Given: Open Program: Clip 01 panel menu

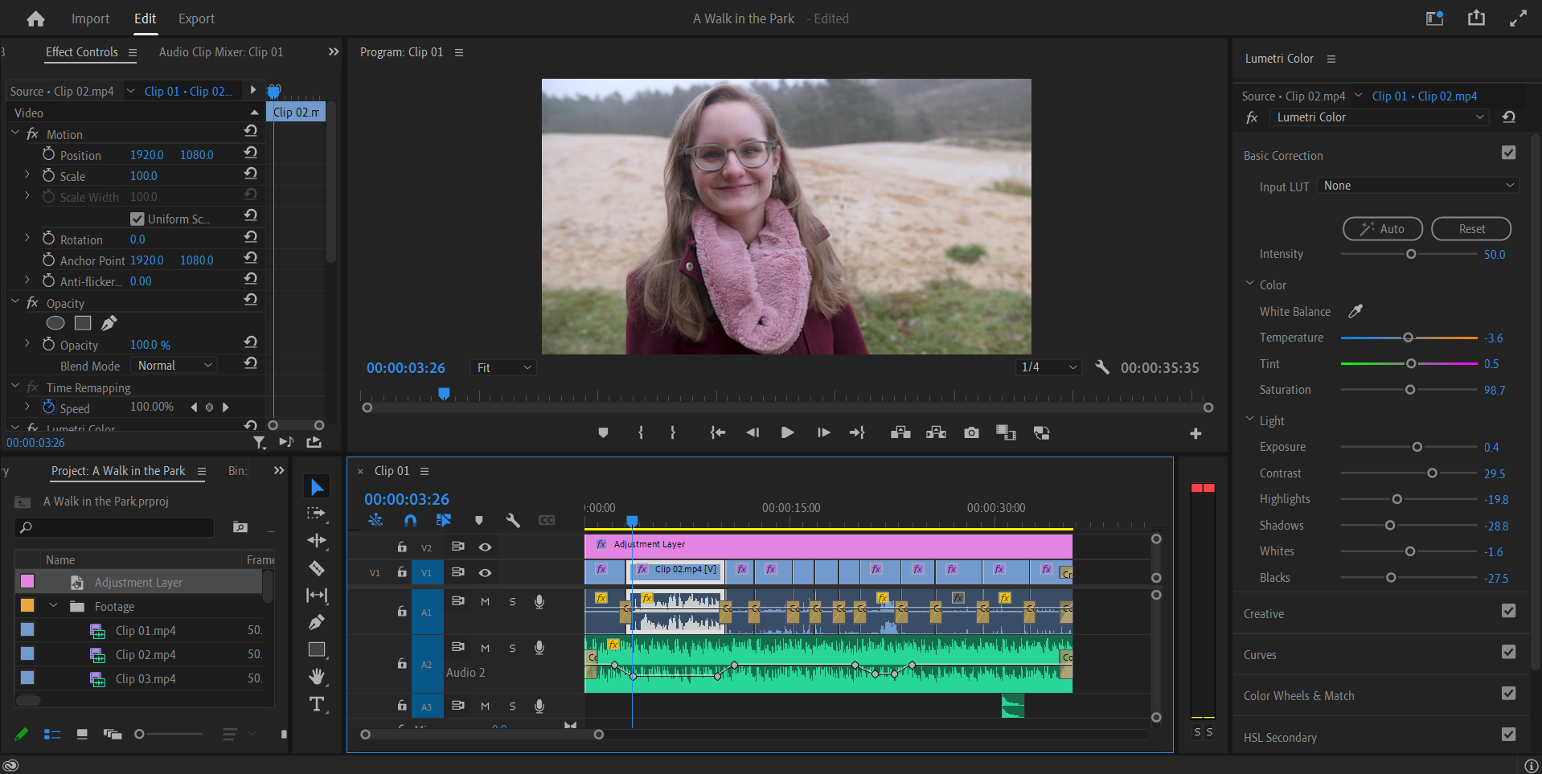Looking at the screenshot, I should click(459, 52).
